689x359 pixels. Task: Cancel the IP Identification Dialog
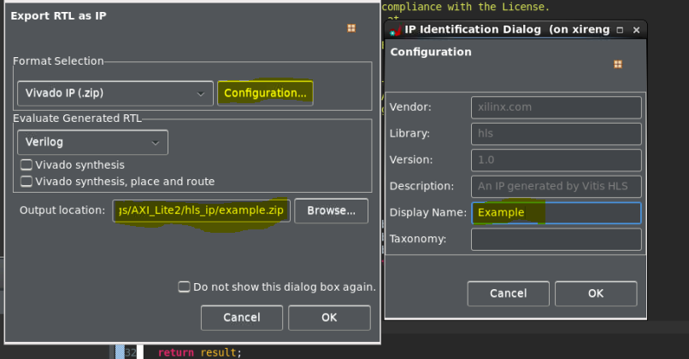[x=508, y=293]
